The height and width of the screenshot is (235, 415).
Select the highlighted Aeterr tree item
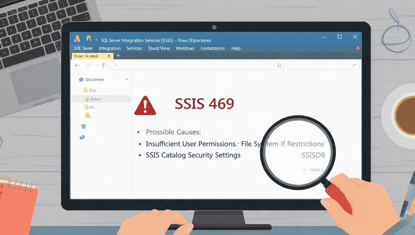[96, 99]
